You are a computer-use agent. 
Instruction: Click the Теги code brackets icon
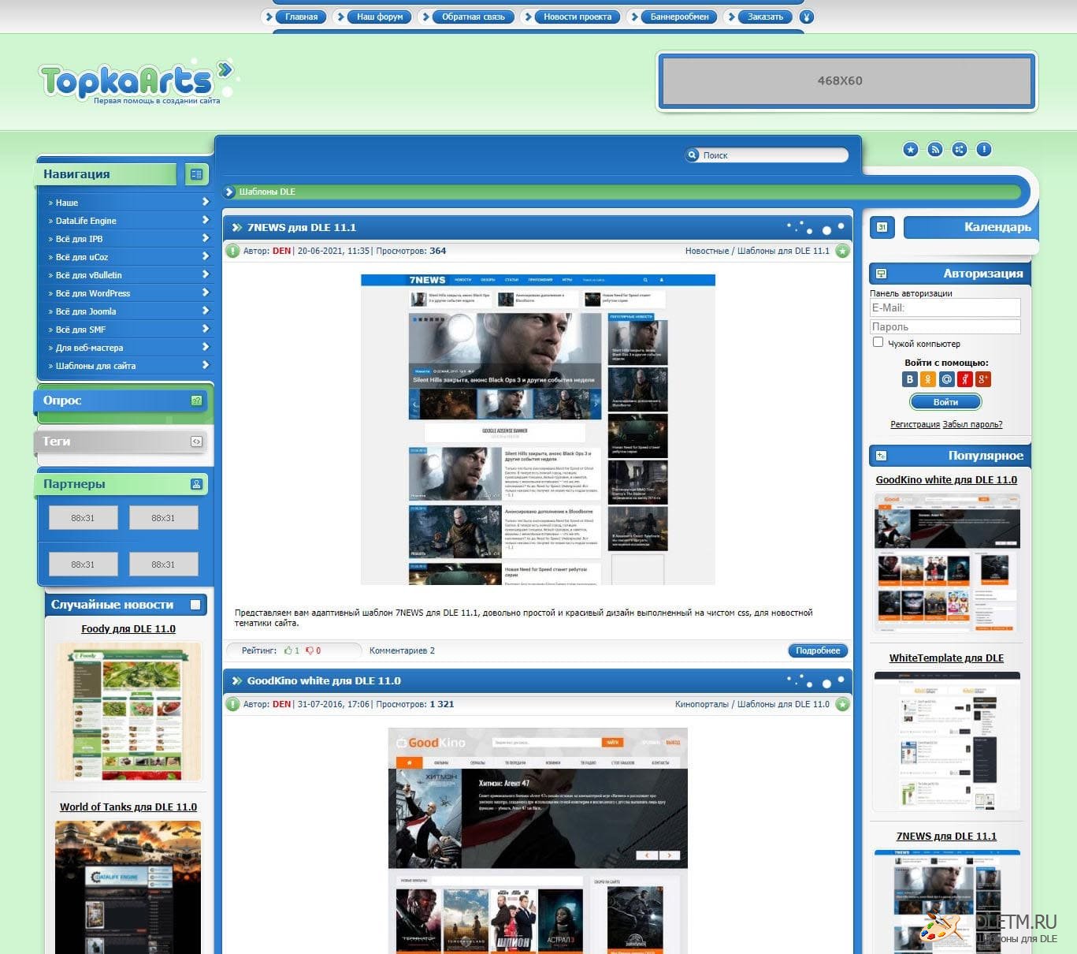point(196,442)
